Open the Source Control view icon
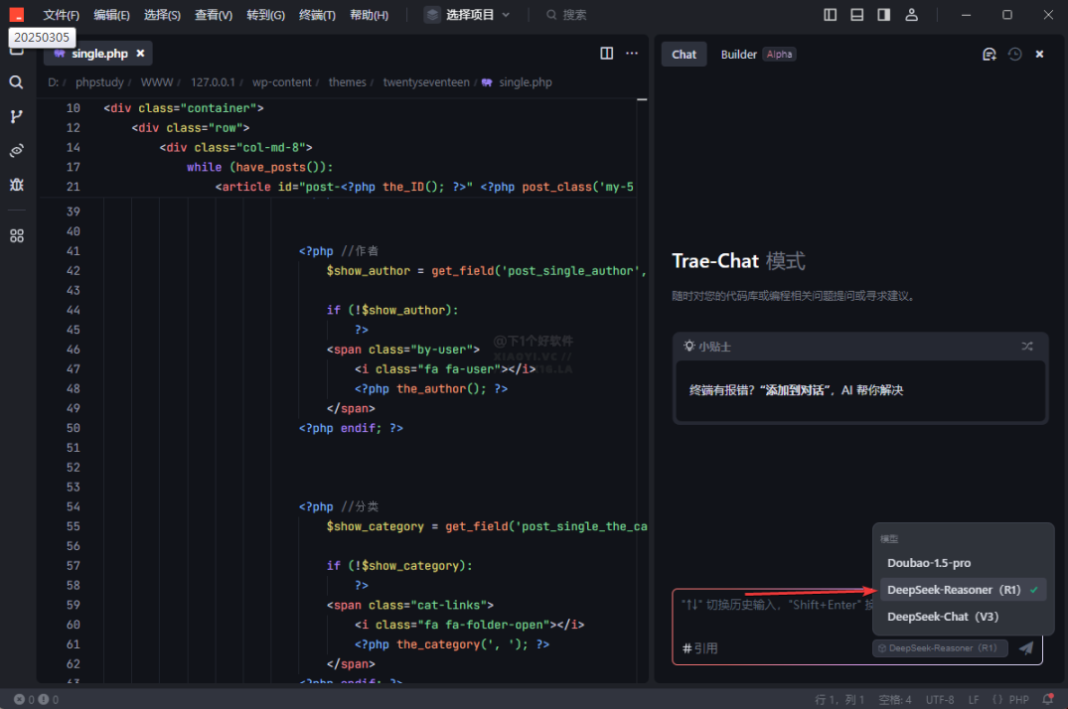 coord(16,116)
